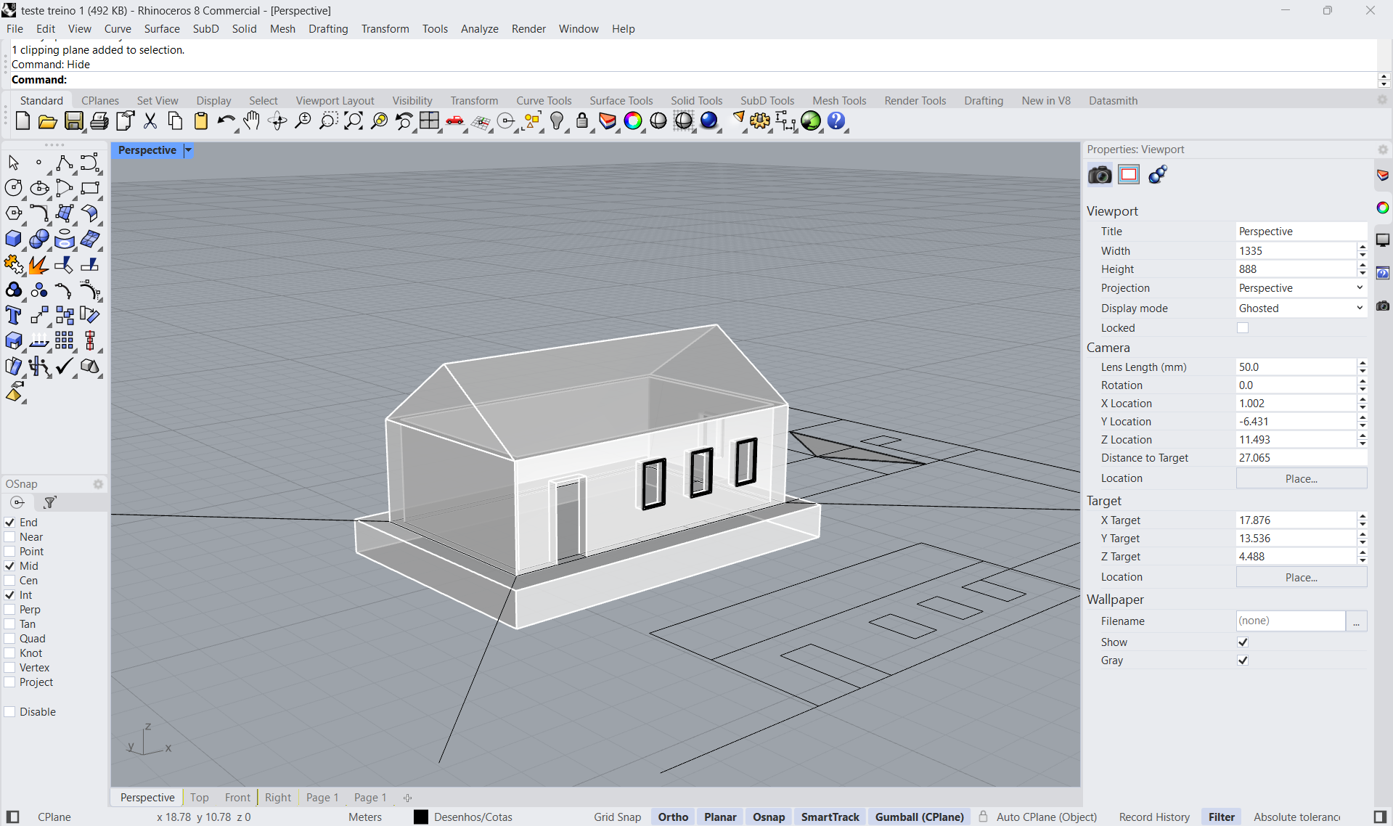
Task: Click the Undo arrow icon
Action: [226, 121]
